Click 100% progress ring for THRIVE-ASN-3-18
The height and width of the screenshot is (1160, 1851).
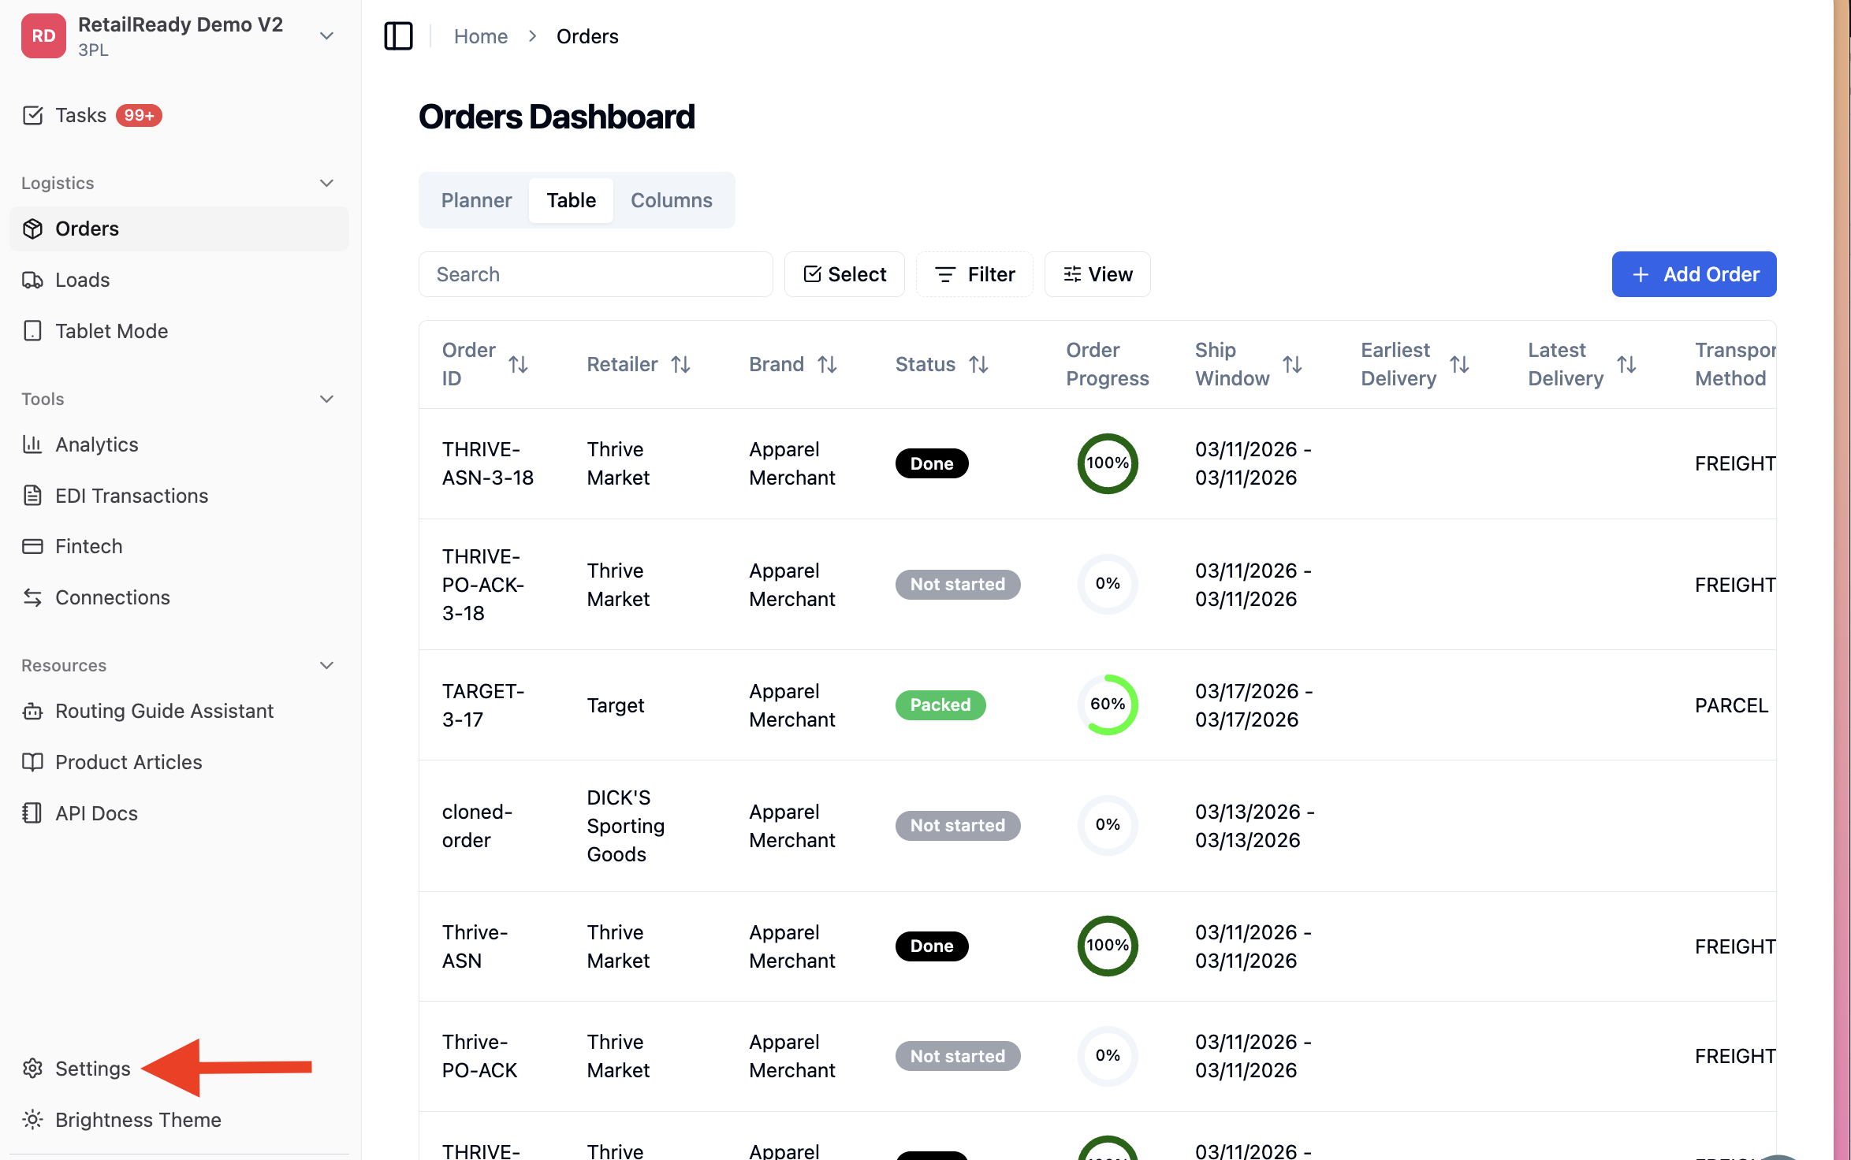pos(1108,463)
